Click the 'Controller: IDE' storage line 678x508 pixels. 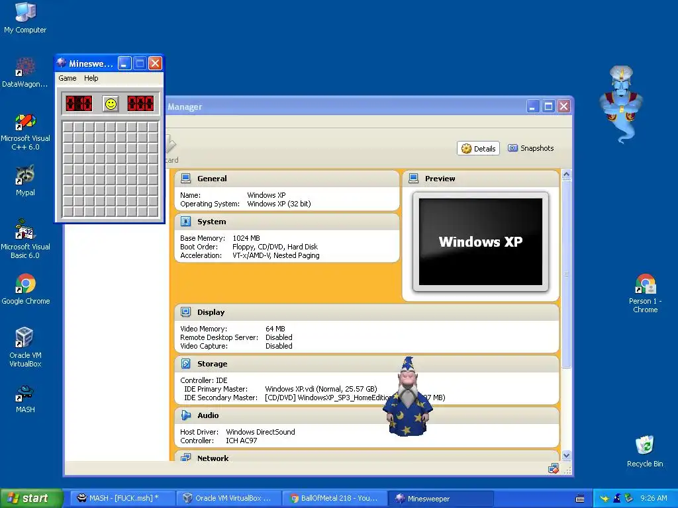pyautogui.click(x=204, y=380)
